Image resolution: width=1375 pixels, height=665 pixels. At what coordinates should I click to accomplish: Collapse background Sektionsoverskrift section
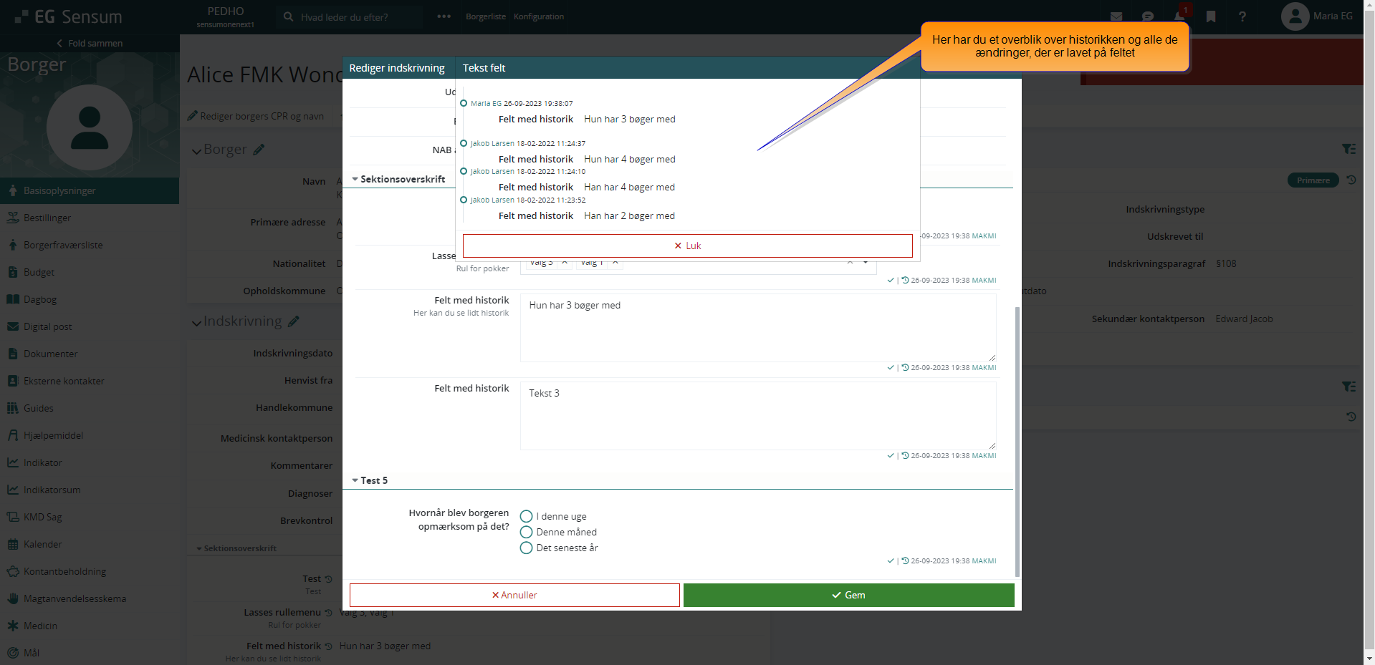pyautogui.click(x=199, y=548)
